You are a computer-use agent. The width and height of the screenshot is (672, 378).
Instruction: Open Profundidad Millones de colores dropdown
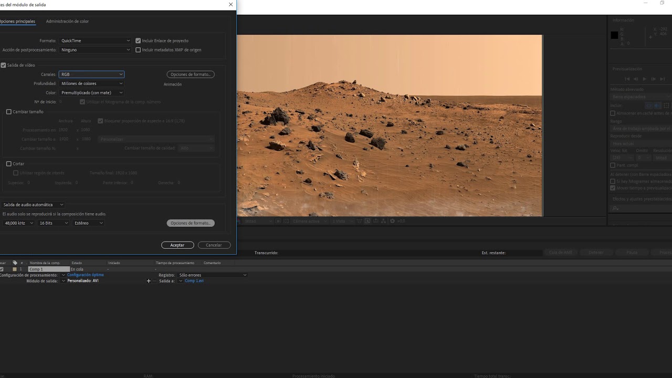click(x=91, y=83)
